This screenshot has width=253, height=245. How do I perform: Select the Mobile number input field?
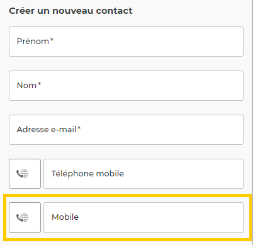[x=143, y=217]
